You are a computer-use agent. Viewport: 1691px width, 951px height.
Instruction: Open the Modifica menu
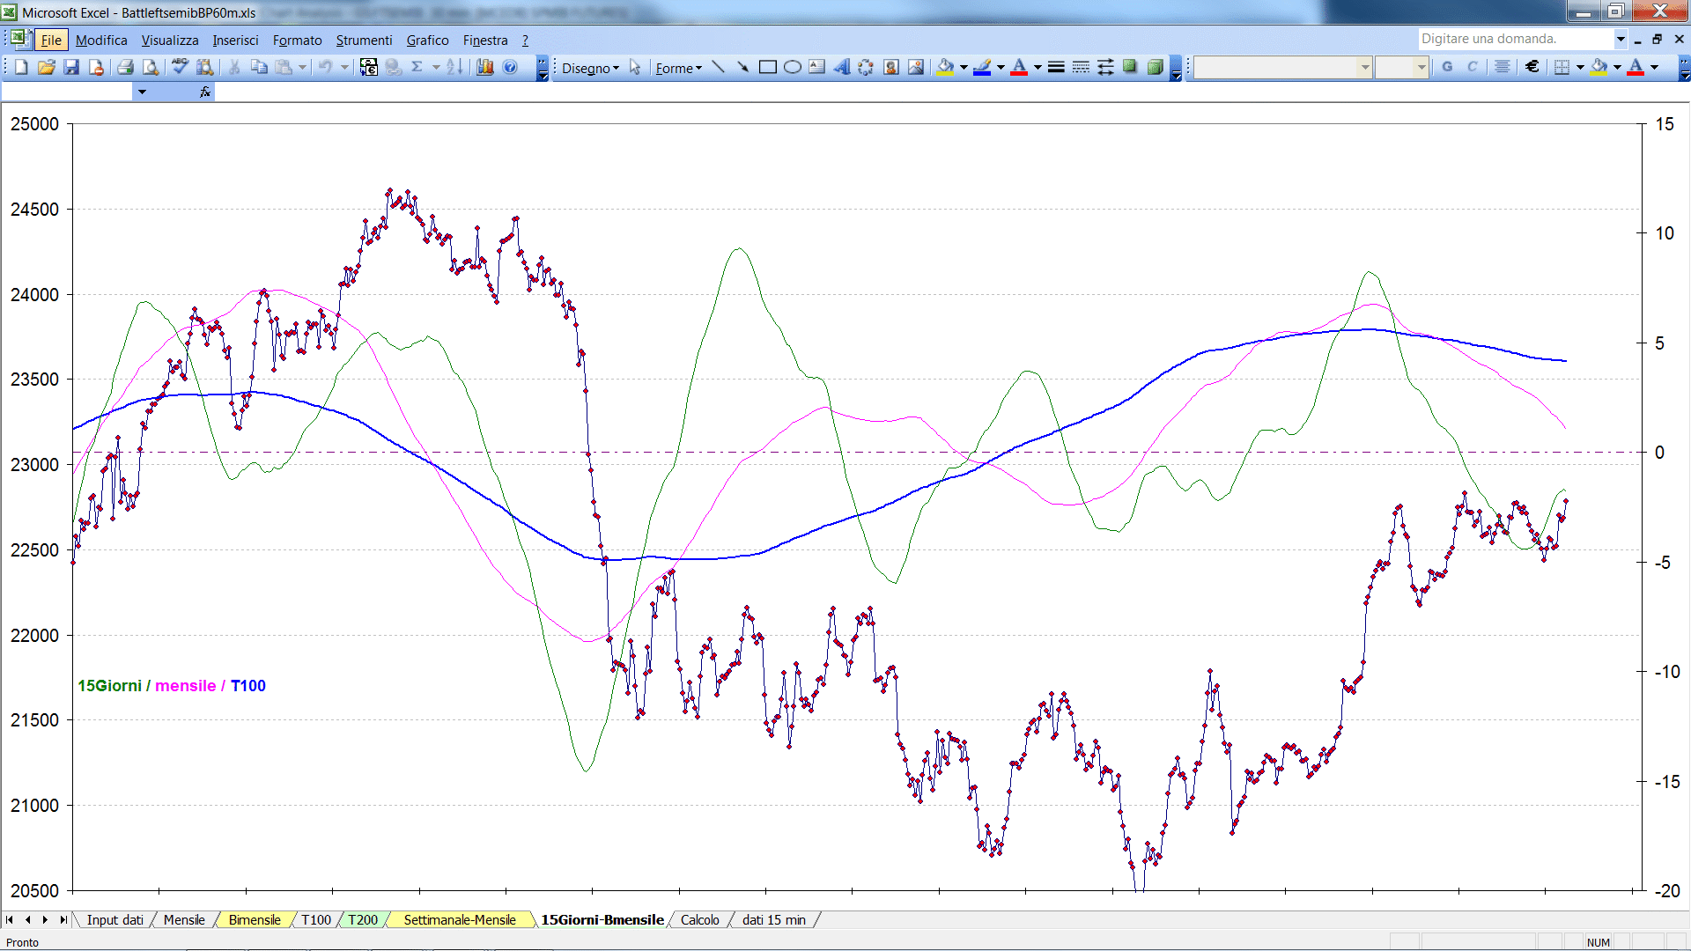click(x=101, y=40)
